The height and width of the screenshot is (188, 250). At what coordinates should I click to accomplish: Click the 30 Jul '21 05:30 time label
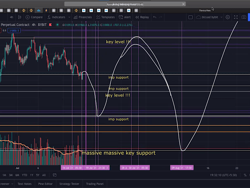click(138, 168)
